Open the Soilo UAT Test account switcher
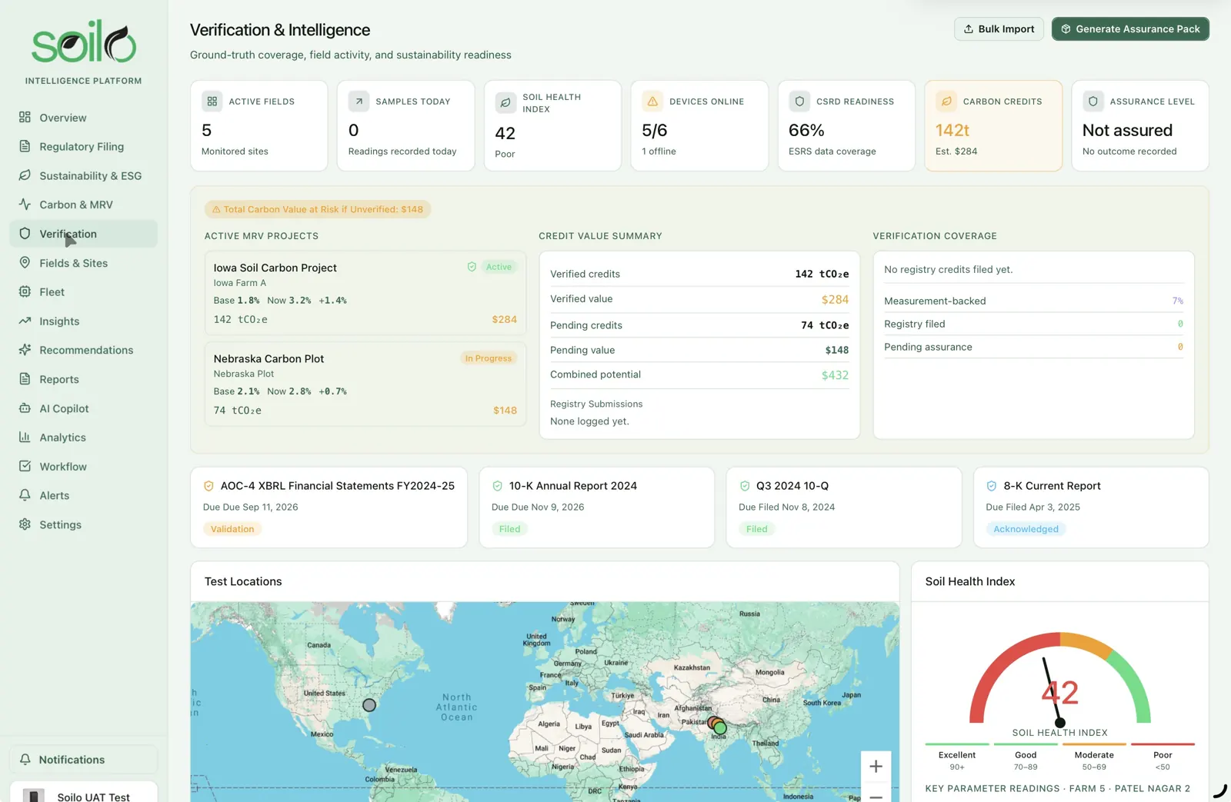1231x802 pixels. pyautogui.click(x=83, y=793)
